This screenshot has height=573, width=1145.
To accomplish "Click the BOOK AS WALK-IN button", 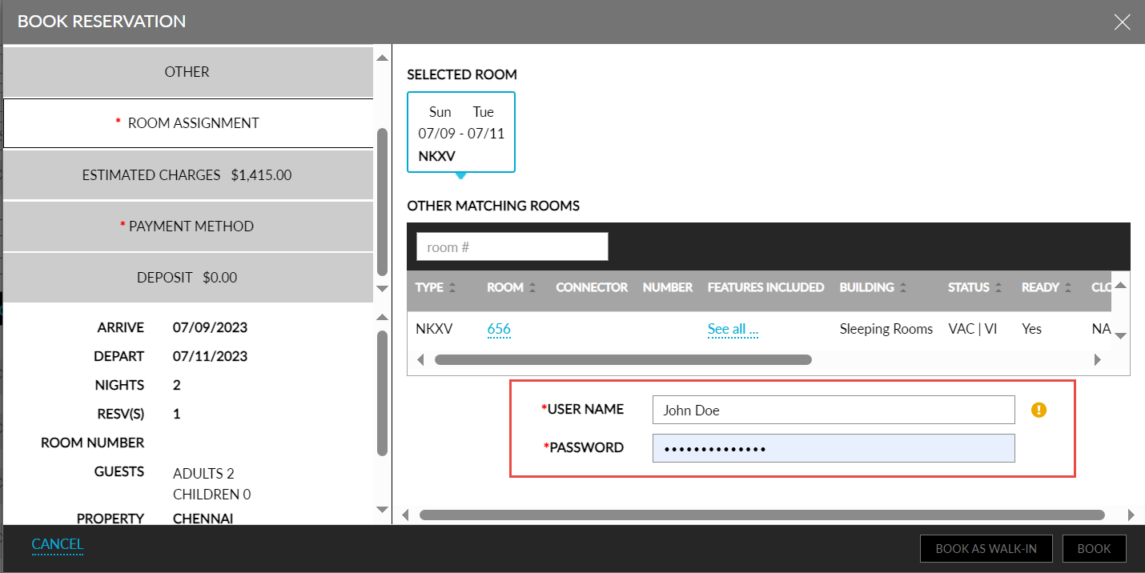I will (986, 549).
